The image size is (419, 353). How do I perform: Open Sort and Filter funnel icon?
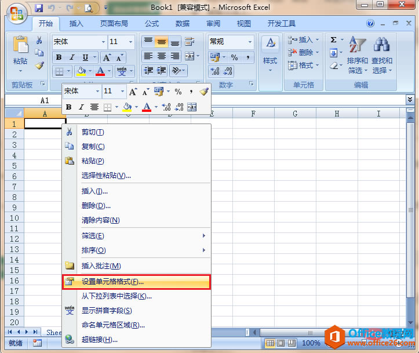[x=357, y=45]
